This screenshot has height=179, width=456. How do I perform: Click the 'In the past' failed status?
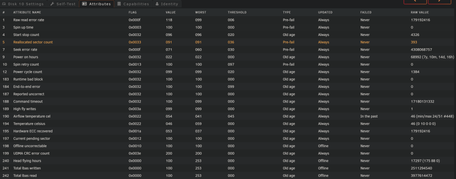click(x=369, y=116)
